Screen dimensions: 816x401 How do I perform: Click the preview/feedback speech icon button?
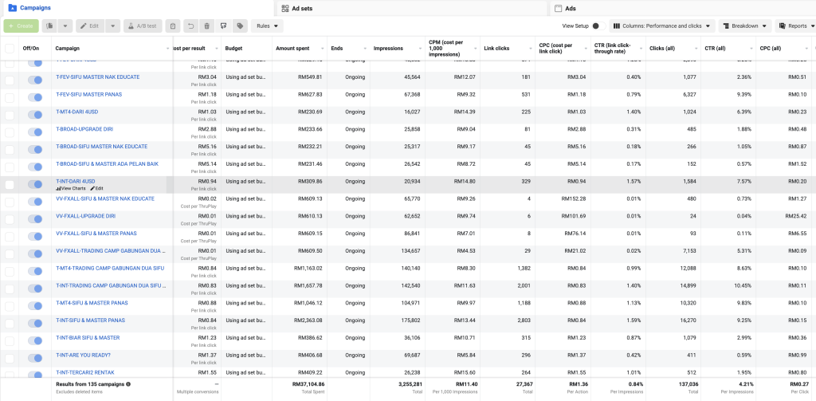pyautogui.click(x=224, y=26)
